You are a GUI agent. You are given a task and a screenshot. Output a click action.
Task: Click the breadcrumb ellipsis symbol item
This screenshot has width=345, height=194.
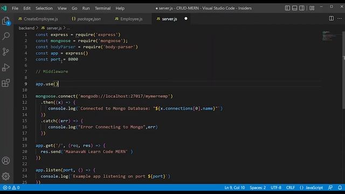tap(68, 28)
